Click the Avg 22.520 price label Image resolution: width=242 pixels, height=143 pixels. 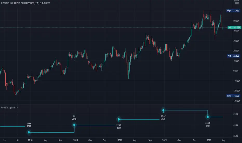[233, 56]
